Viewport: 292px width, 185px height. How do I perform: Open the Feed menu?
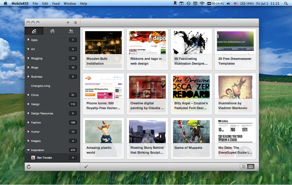pyautogui.click(x=56, y=4)
